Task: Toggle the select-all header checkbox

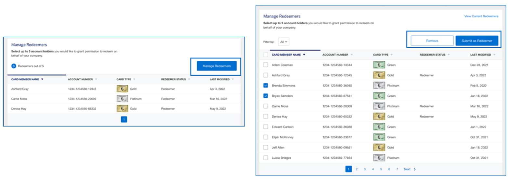Action: (266, 55)
